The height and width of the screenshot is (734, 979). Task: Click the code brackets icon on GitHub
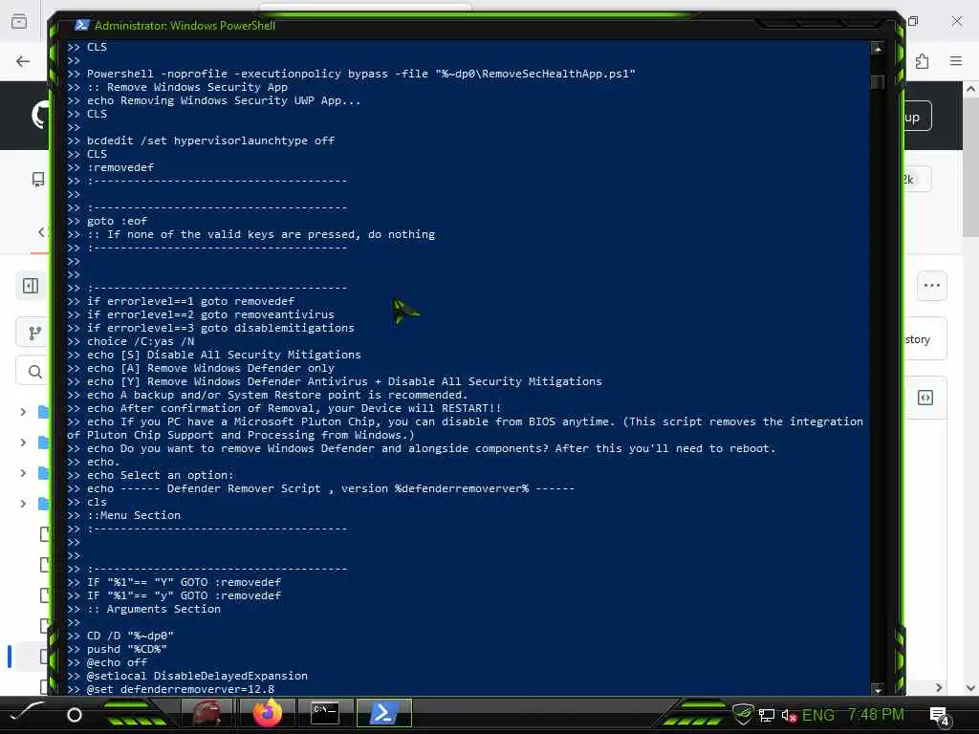pyautogui.click(x=925, y=398)
